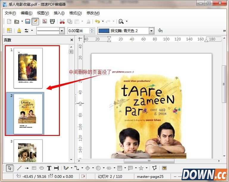The image size is (229, 182).
Task: Open the line style dropdown
Action: (62, 31)
